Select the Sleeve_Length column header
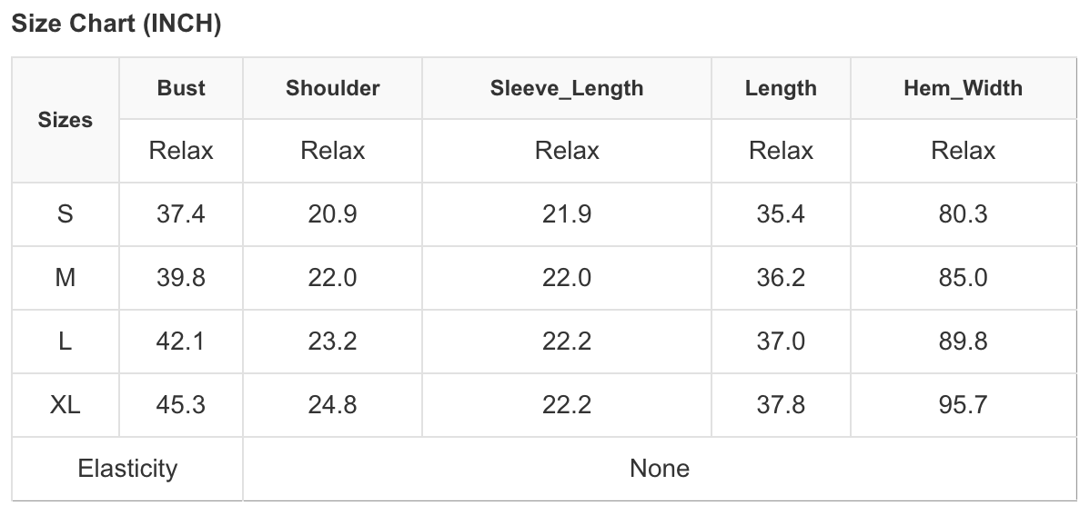Screen dimensions: 1090x525 [x=566, y=88]
